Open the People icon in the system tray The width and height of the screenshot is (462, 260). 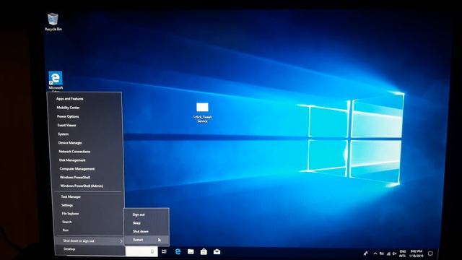[x=366, y=253]
